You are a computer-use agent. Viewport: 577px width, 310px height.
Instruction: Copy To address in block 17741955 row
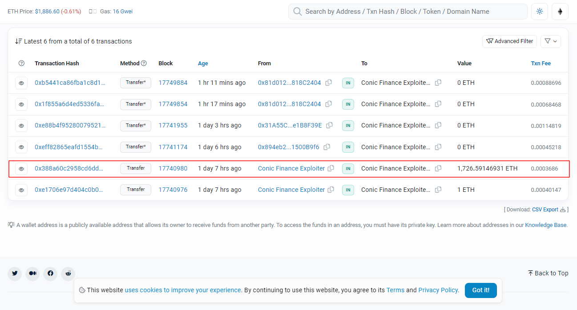pos(438,125)
